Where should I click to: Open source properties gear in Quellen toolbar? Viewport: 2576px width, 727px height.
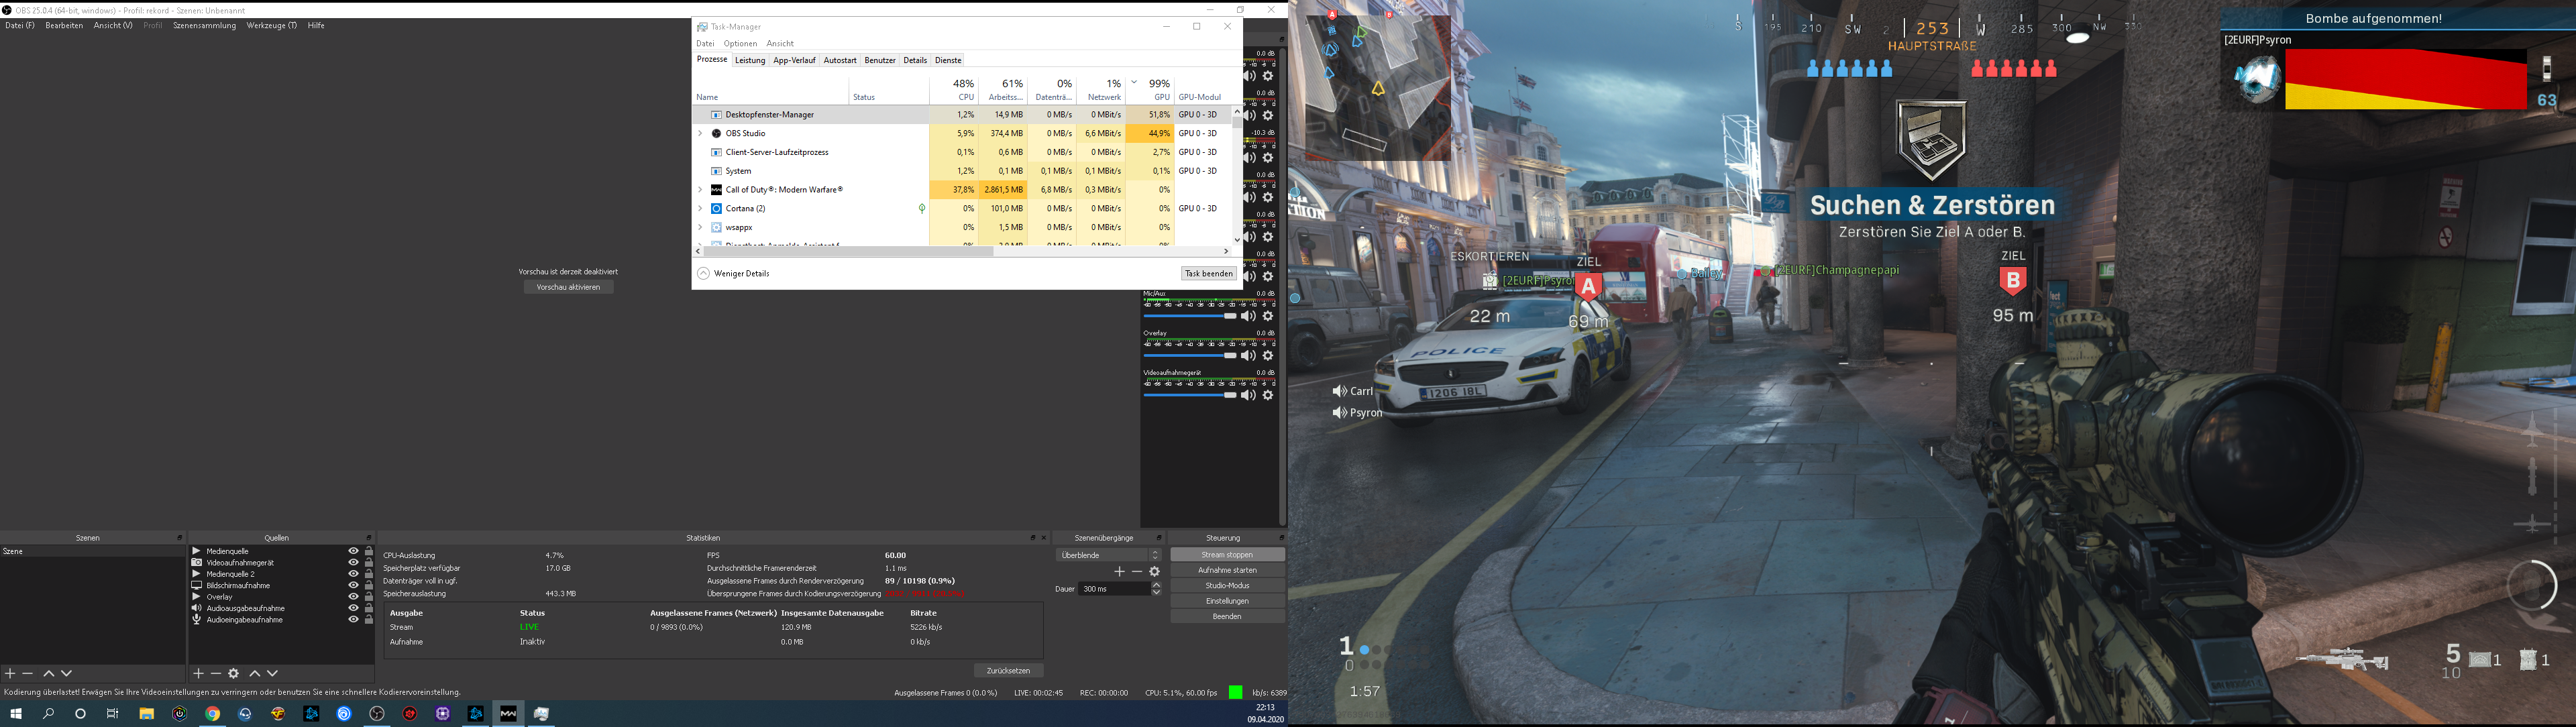(234, 674)
